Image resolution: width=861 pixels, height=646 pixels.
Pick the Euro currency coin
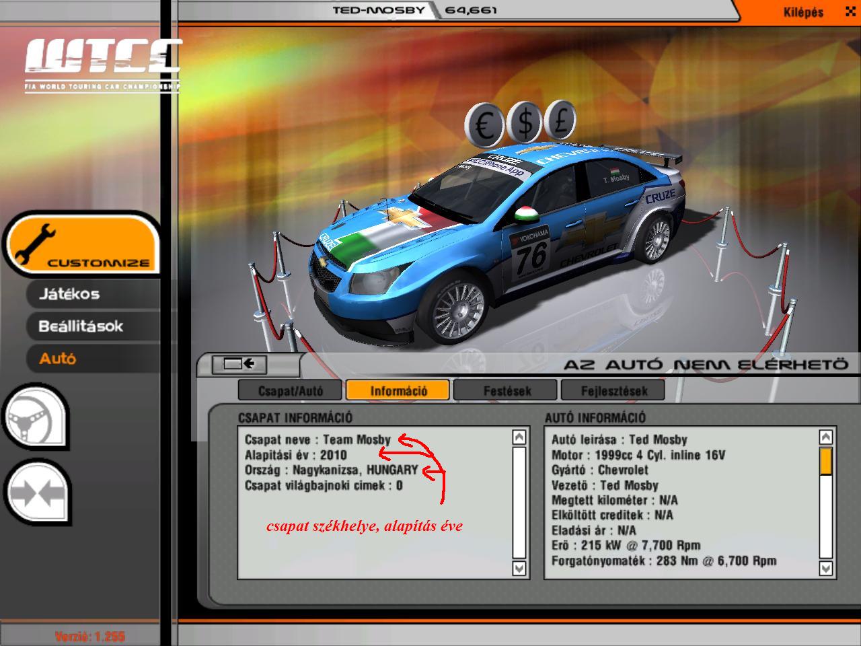[484, 125]
